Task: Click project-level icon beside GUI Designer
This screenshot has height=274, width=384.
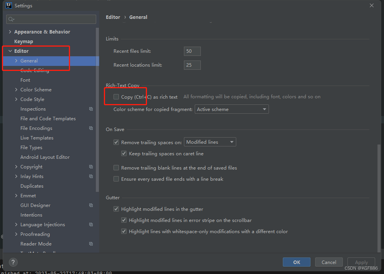Action: tap(91, 205)
